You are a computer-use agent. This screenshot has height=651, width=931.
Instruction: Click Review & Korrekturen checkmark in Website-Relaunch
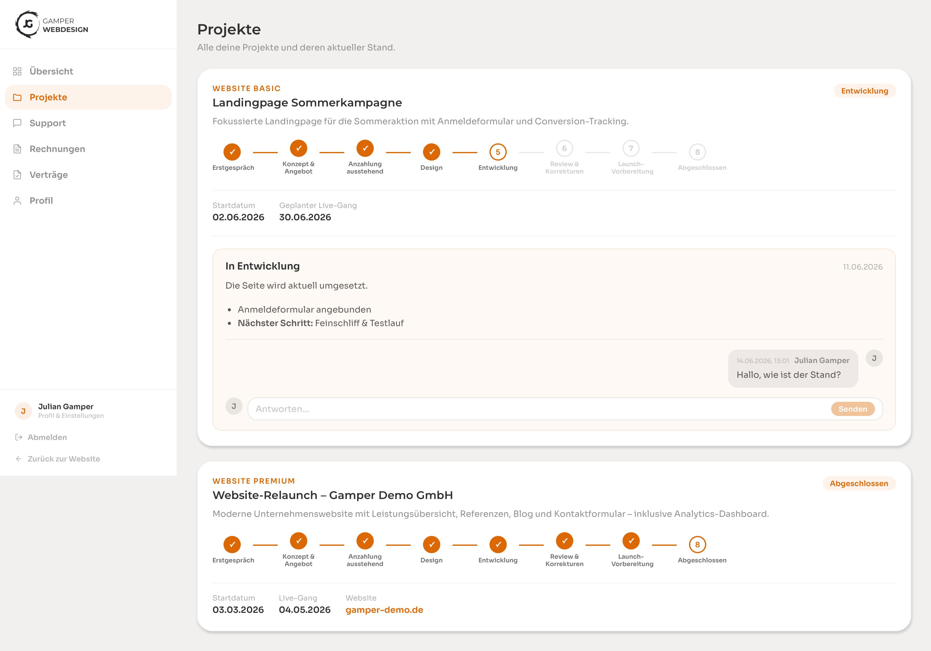564,541
